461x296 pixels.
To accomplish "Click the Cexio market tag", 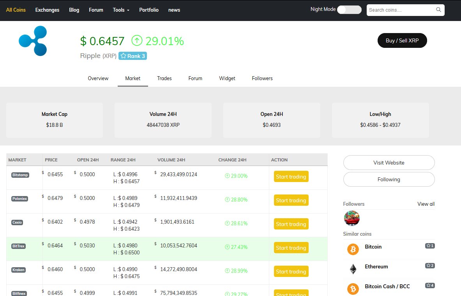I will tap(17, 222).
